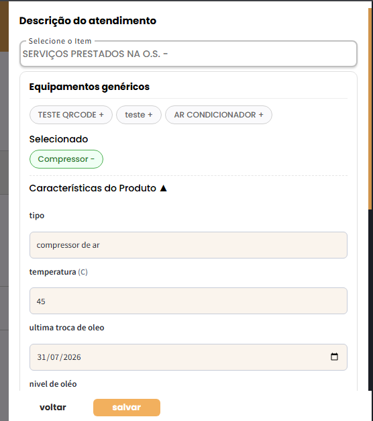Click the voltar button

pos(53,408)
